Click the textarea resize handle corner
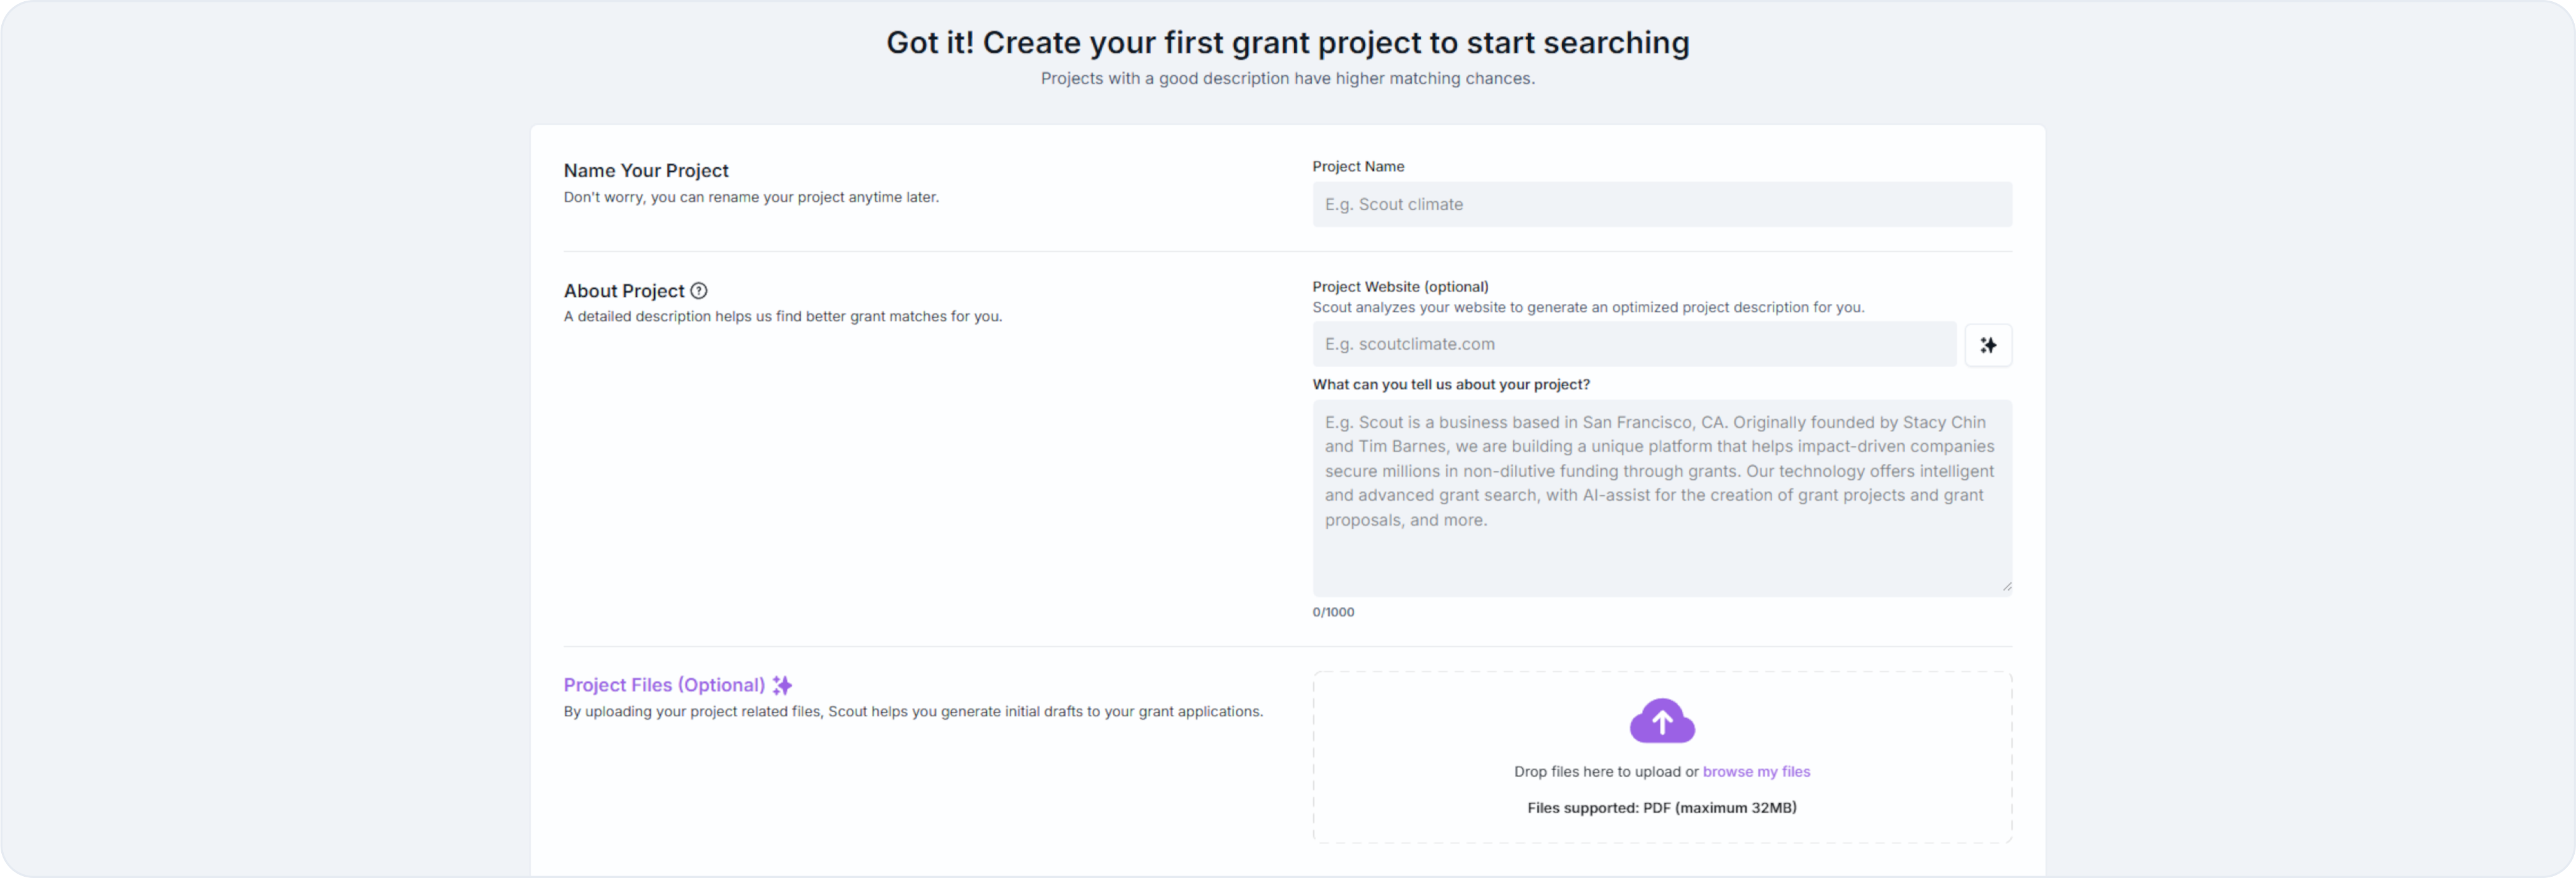The width and height of the screenshot is (2576, 878). 2006,587
